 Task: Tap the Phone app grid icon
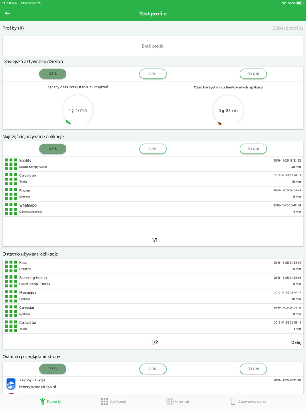click(x=11, y=194)
